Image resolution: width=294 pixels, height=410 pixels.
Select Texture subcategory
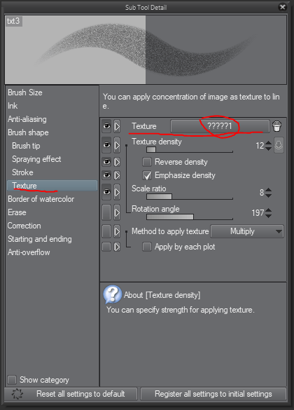(52, 186)
